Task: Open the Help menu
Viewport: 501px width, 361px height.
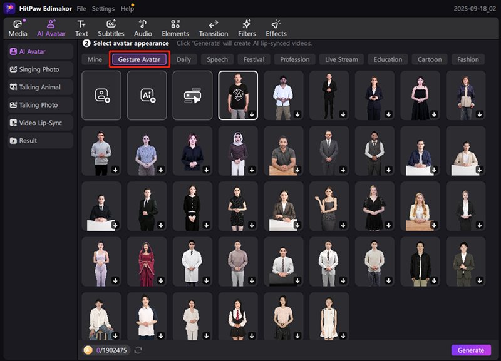Action: (x=127, y=9)
